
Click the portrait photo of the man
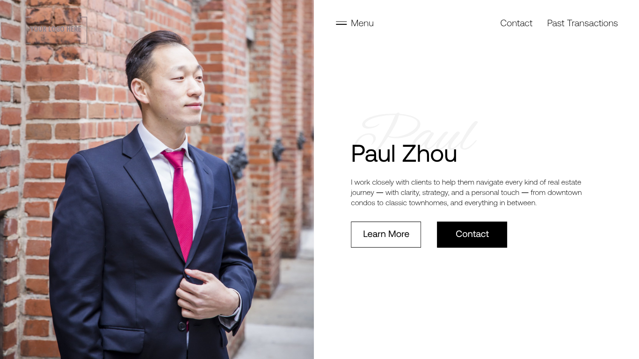tap(157, 179)
